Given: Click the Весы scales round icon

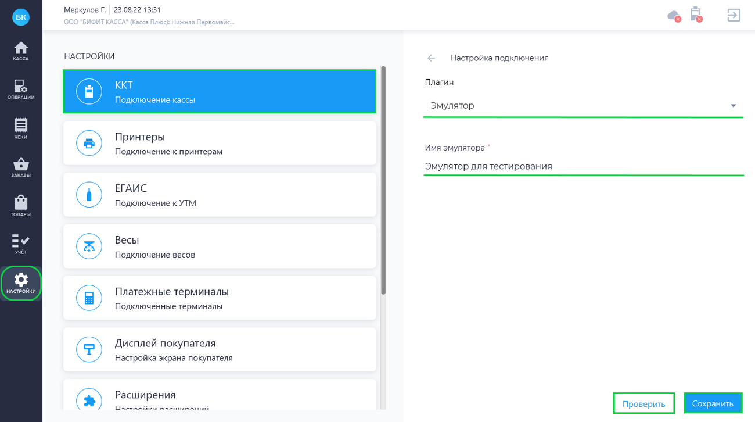Looking at the screenshot, I should pyautogui.click(x=89, y=247).
